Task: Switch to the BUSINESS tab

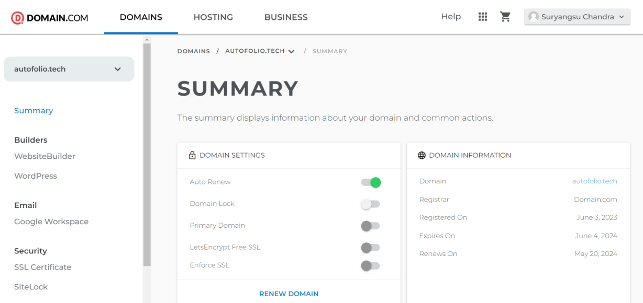Action: 286,17
